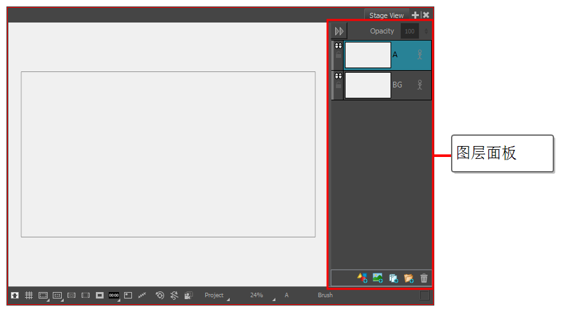Viewport: 563px width, 312px height.
Task: Add a new vector layer
Action: pos(362,278)
